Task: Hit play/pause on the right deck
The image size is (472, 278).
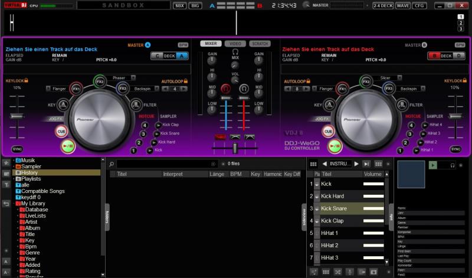Action: tap(335, 146)
